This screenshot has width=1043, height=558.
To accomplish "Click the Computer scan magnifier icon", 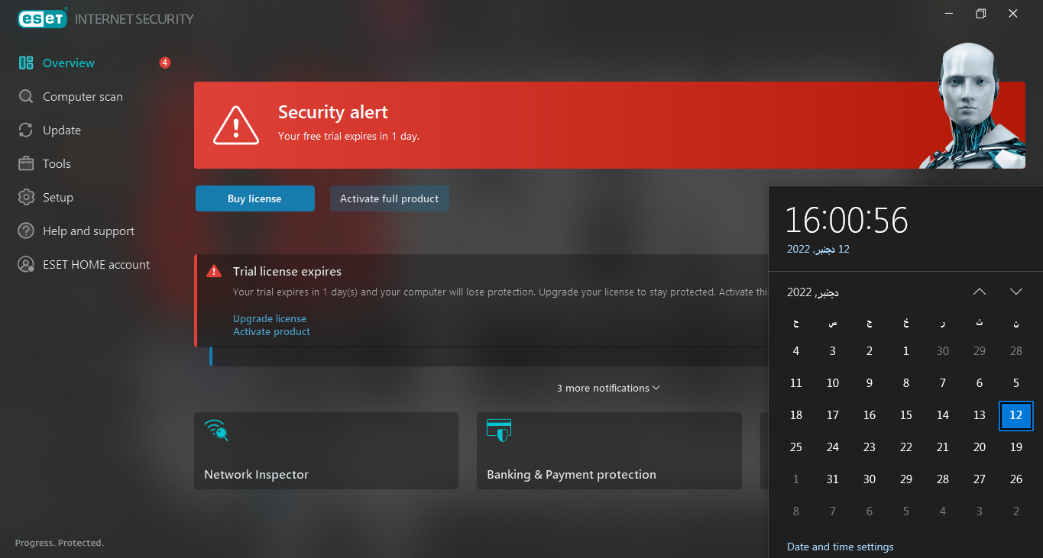I will pyautogui.click(x=26, y=97).
